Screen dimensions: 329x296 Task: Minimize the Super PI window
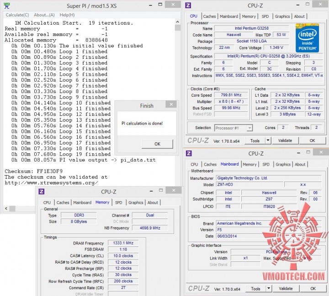[x=150, y=5]
